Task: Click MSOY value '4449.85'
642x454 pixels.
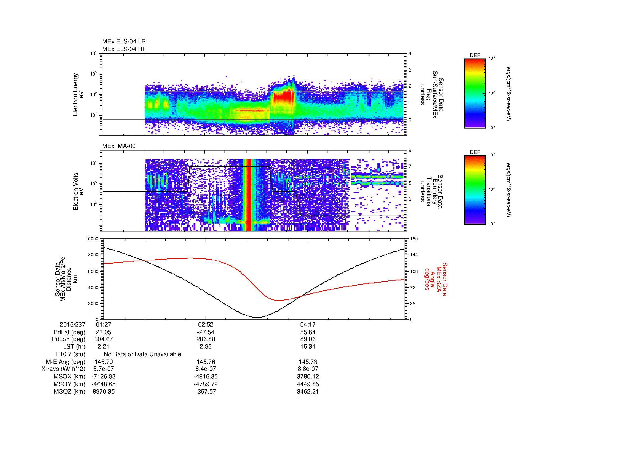Action: [x=308, y=384]
